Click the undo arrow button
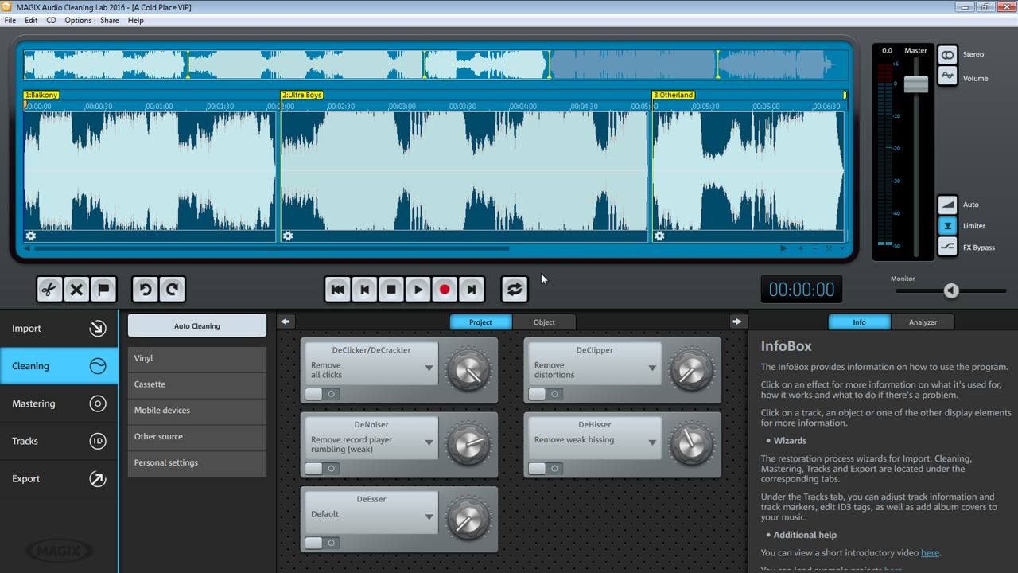1018x573 pixels. click(x=145, y=290)
